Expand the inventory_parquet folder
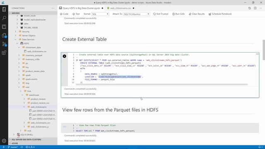This screenshot has height=149, width=265. (x=19, y=55)
